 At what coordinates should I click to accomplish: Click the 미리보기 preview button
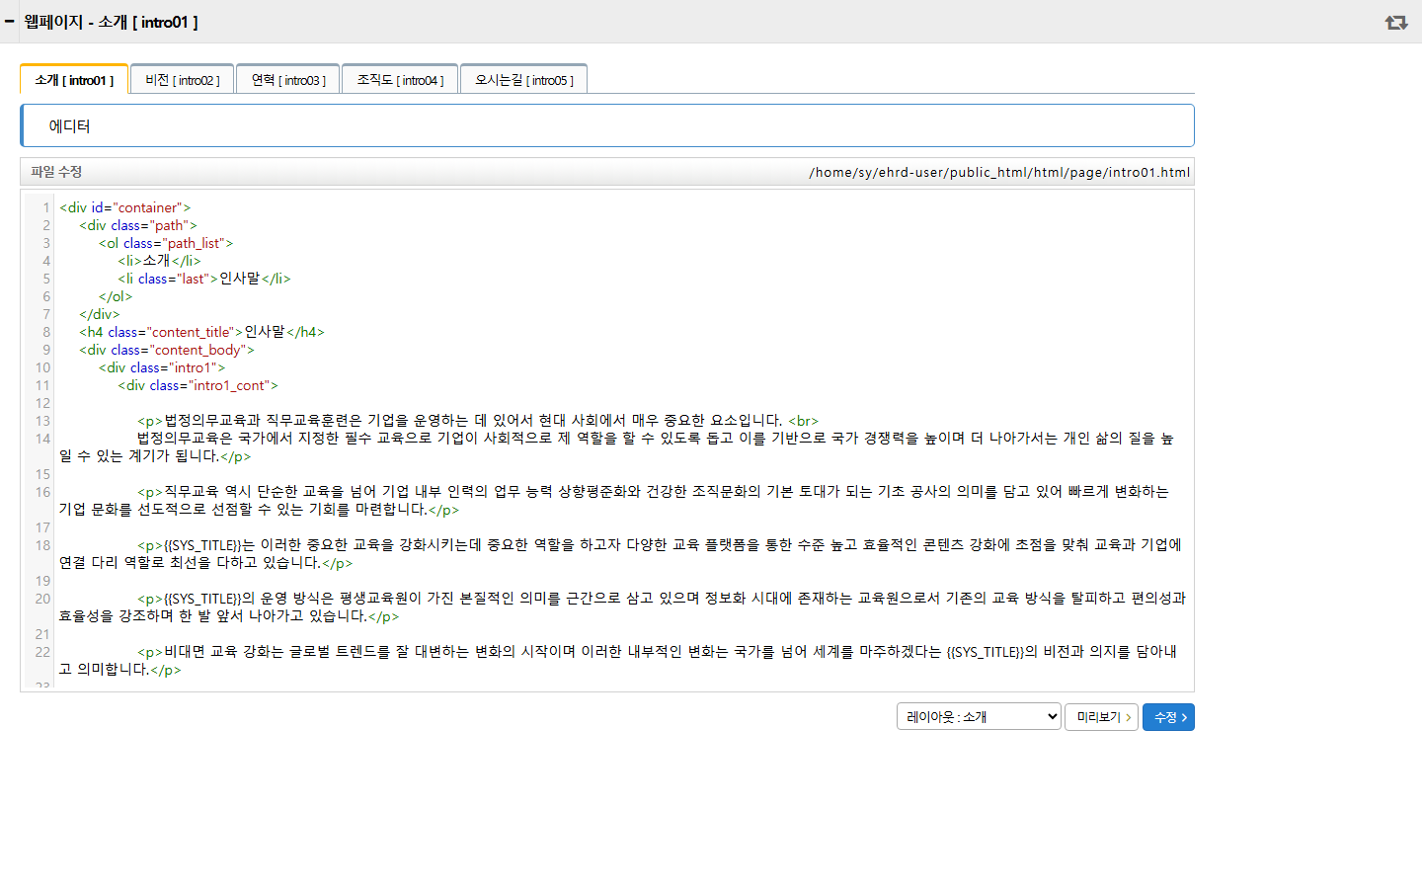(x=1102, y=717)
